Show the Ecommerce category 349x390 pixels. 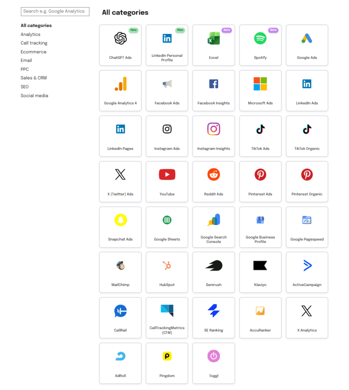click(34, 52)
